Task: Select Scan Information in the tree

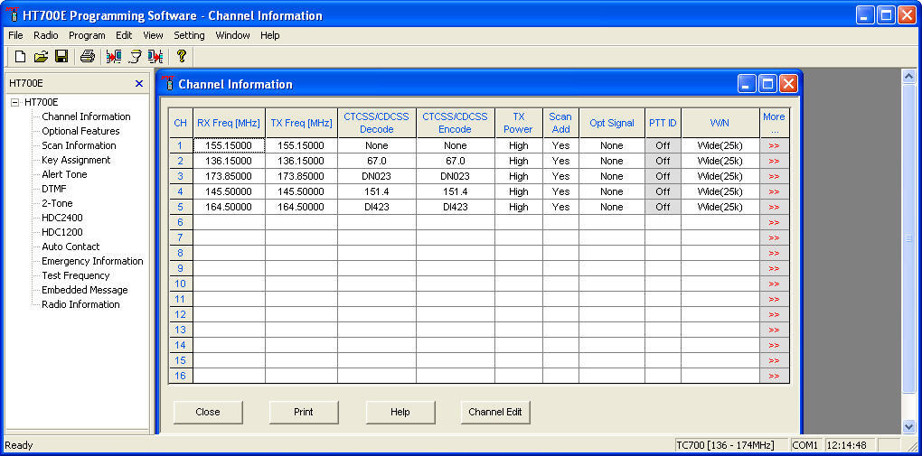Action: pos(79,145)
